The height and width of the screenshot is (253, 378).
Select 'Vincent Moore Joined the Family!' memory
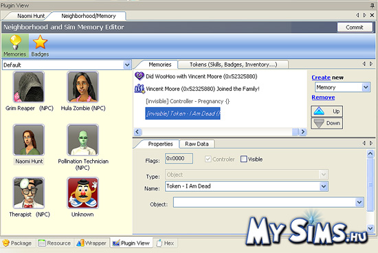[x=203, y=89]
